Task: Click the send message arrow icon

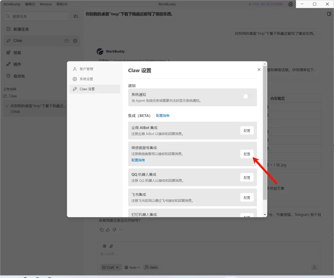Action: pos(314,267)
